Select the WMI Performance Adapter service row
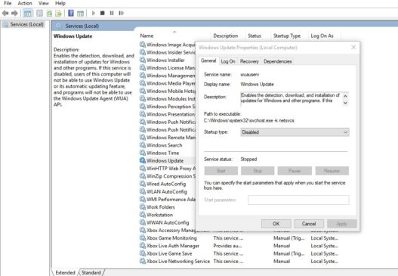The height and width of the screenshot is (276, 398). click(x=168, y=199)
